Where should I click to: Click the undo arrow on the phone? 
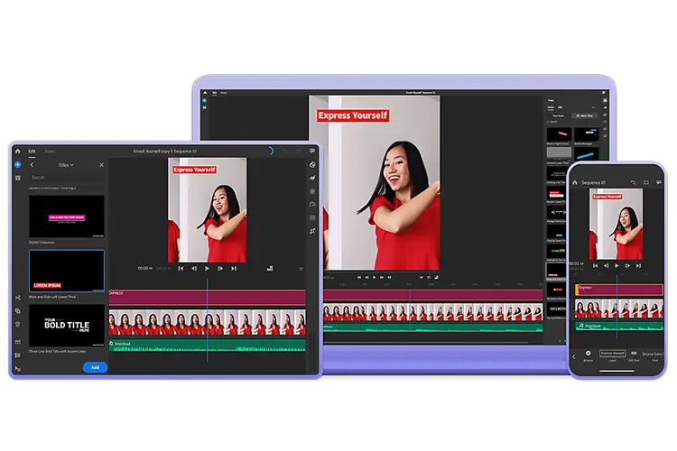pos(633,182)
